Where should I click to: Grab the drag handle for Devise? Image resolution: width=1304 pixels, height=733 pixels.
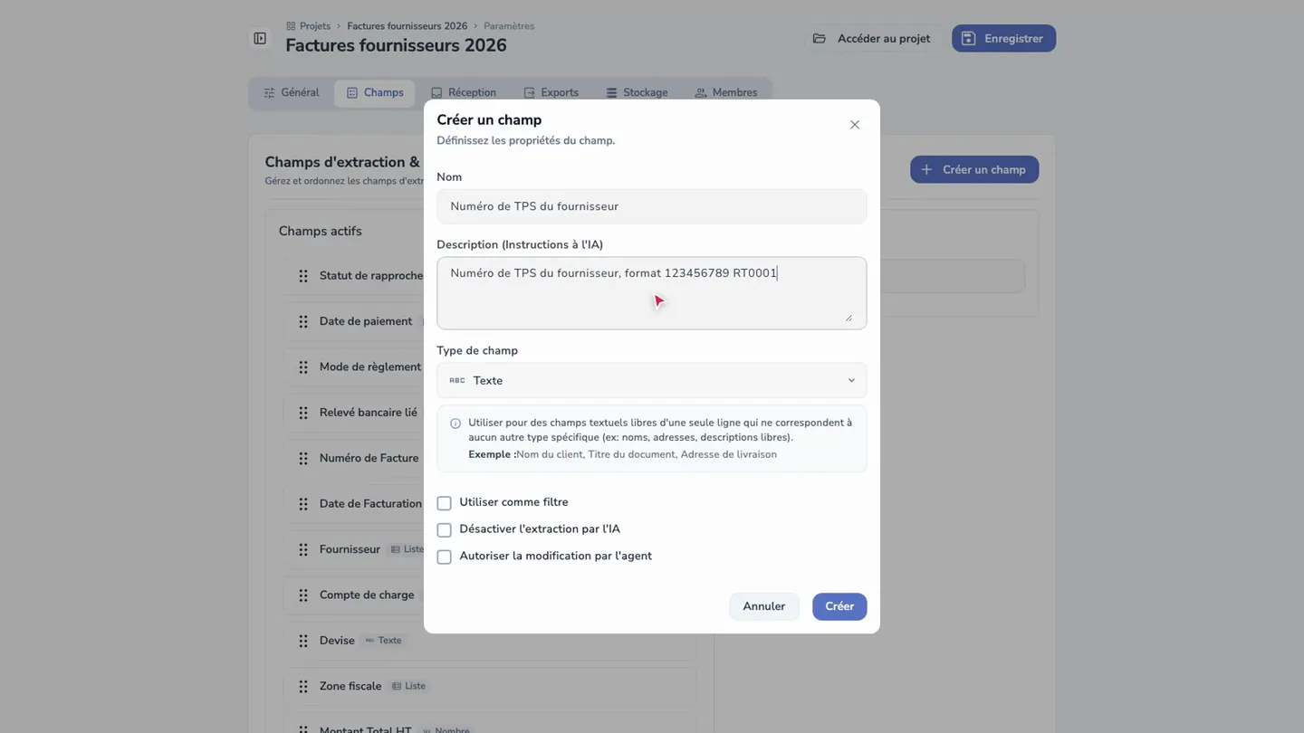pyautogui.click(x=303, y=641)
